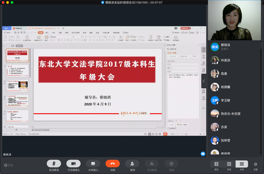Turn on camera with 开启摄像头

tap(73, 163)
